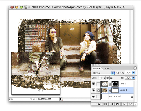Hide Layer 2 with its eye icon
Screen dimensions: 141x111
tap(93, 84)
